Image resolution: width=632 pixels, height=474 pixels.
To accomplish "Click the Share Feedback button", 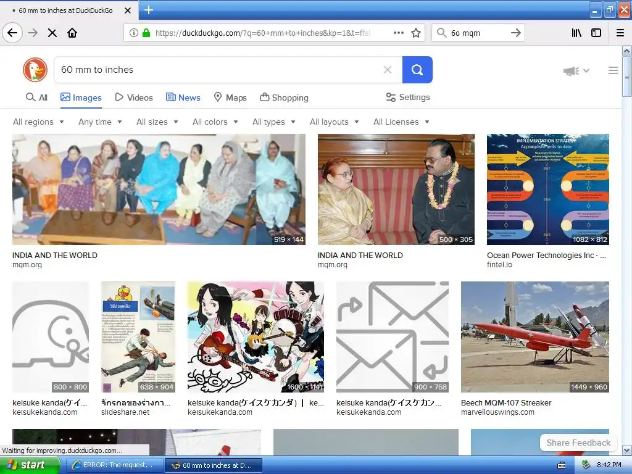I will [x=578, y=443].
